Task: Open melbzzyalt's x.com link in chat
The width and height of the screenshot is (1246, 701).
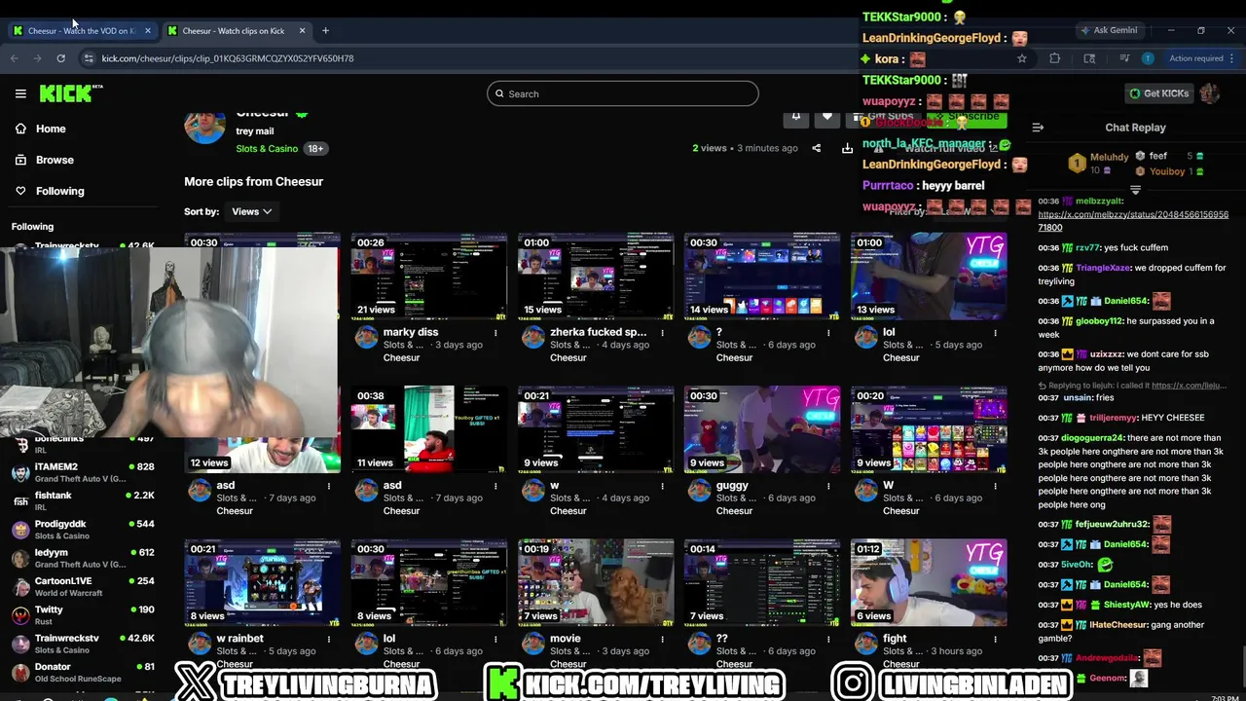Action: pyautogui.click(x=1133, y=220)
